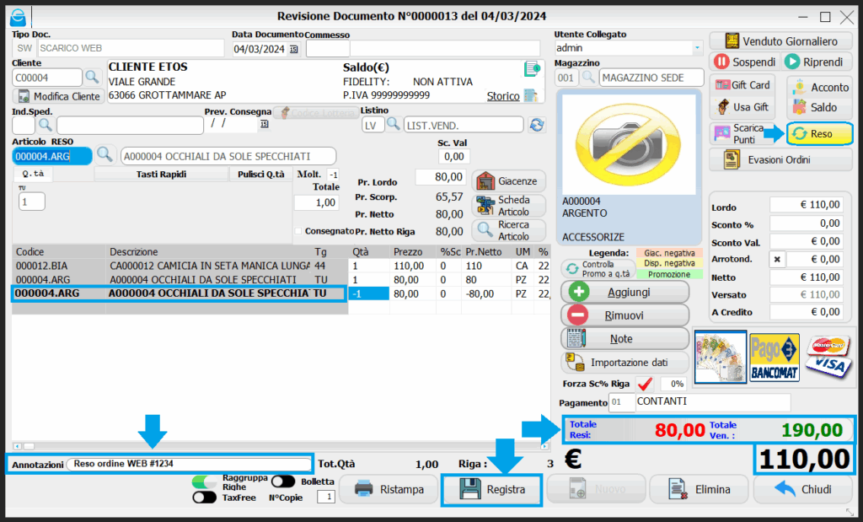Click the Listino refresh arrows icon

pyautogui.click(x=536, y=125)
